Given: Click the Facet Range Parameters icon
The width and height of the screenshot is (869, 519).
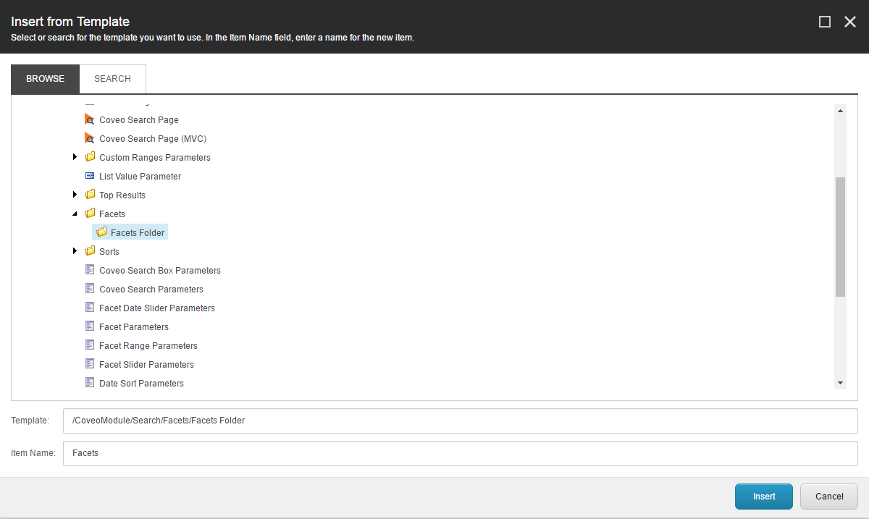Looking at the screenshot, I should (x=89, y=345).
